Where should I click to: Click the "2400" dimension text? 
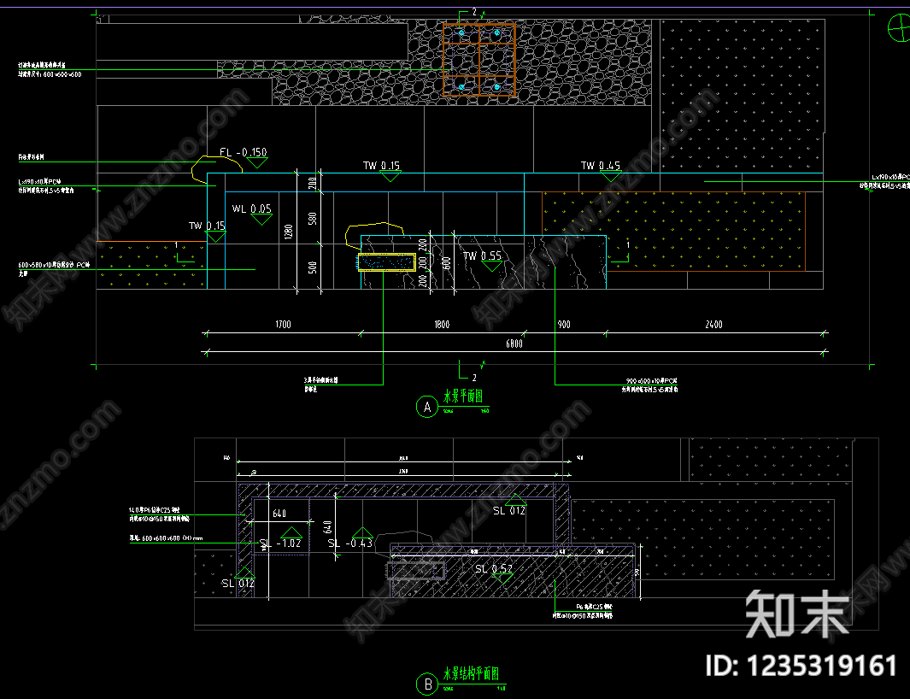click(713, 324)
